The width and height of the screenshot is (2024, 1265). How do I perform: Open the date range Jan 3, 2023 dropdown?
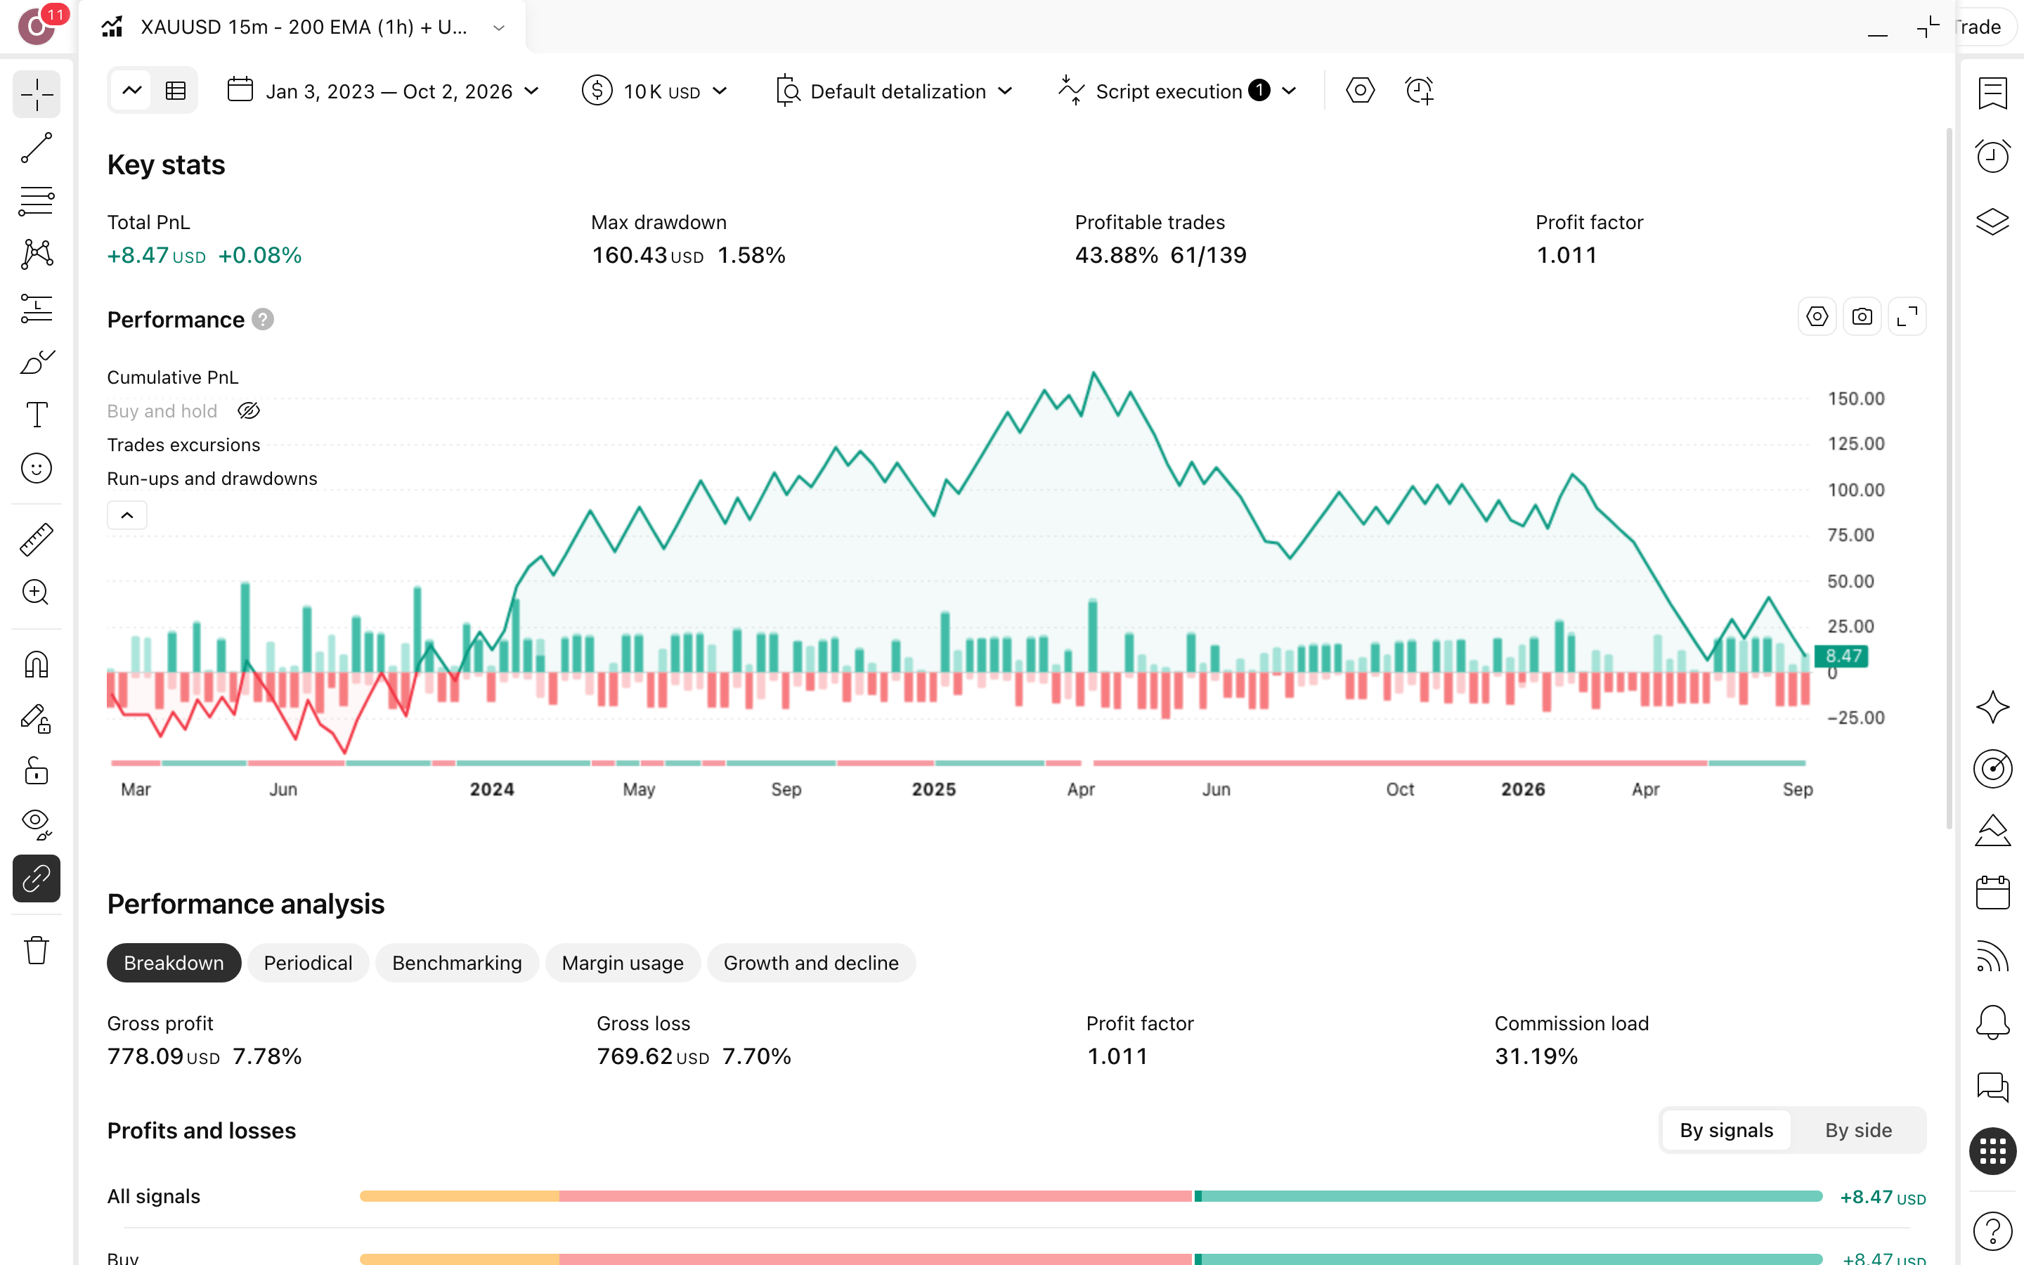click(x=383, y=91)
